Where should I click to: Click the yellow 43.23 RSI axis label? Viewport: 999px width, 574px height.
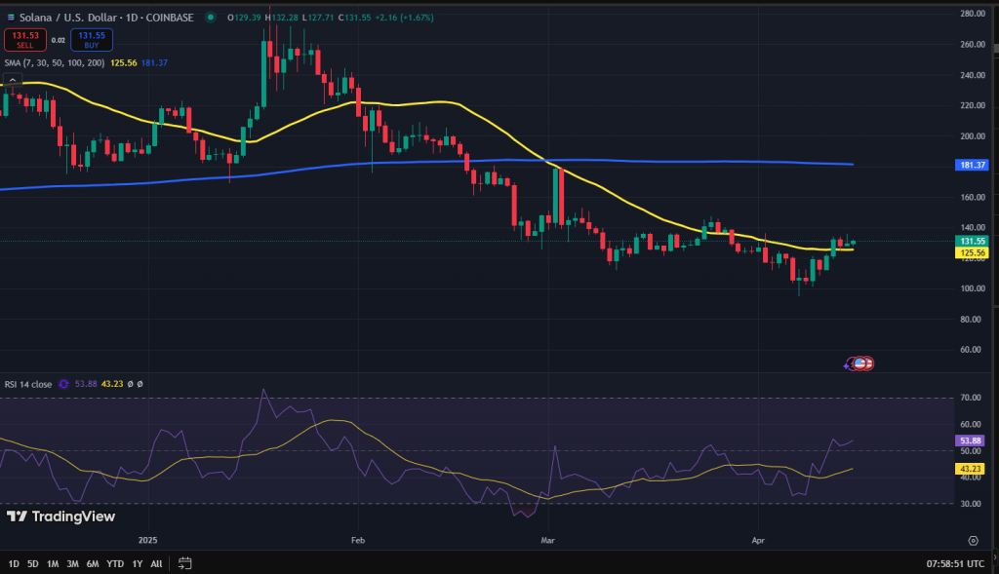coord(971,469)
